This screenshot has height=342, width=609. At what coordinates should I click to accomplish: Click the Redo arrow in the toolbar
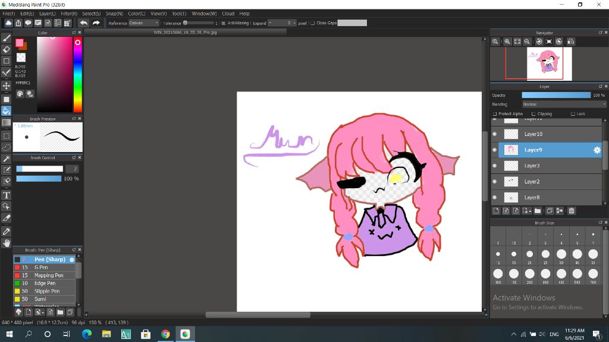tap(96, 23)
